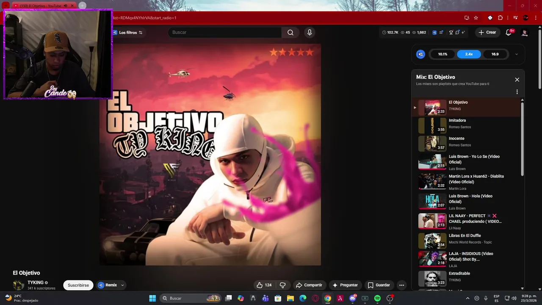Click the ESP language indicator in tray

496,298
